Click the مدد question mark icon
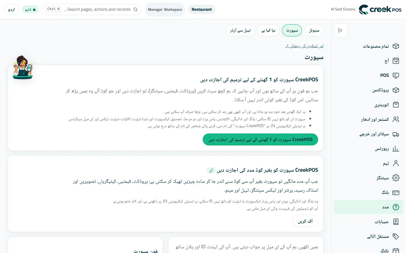 [x=396, y=207]
